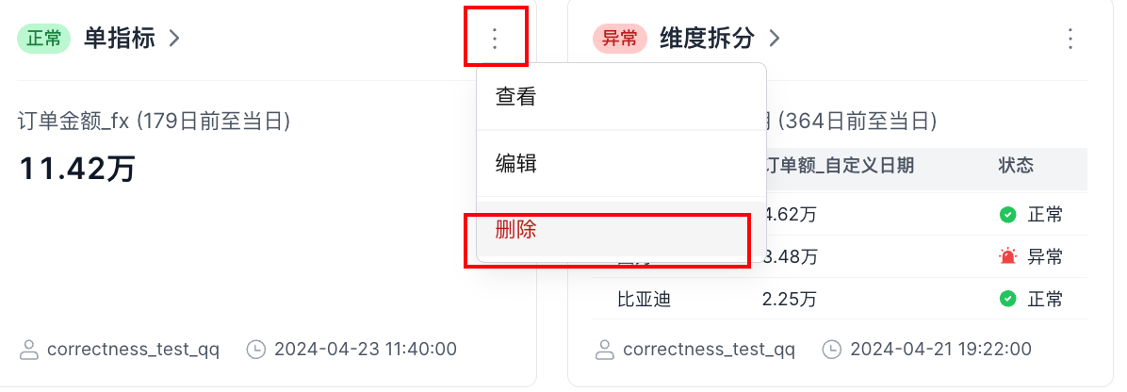Screen dimensions: 1127x392
Task: Click the 11.42万 metric value
Action: tap(77, 170)
